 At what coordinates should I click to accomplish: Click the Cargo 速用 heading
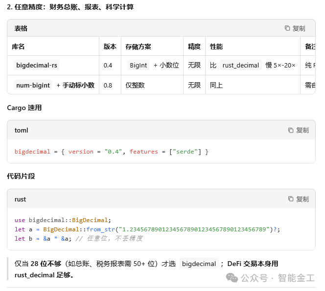[x=24, y=108]
